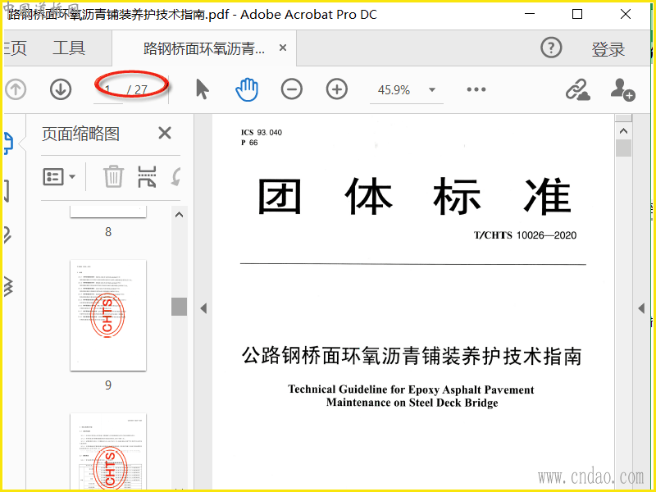
Task: Click the Technical Guideline English title
Action: (x=412, y=396)
